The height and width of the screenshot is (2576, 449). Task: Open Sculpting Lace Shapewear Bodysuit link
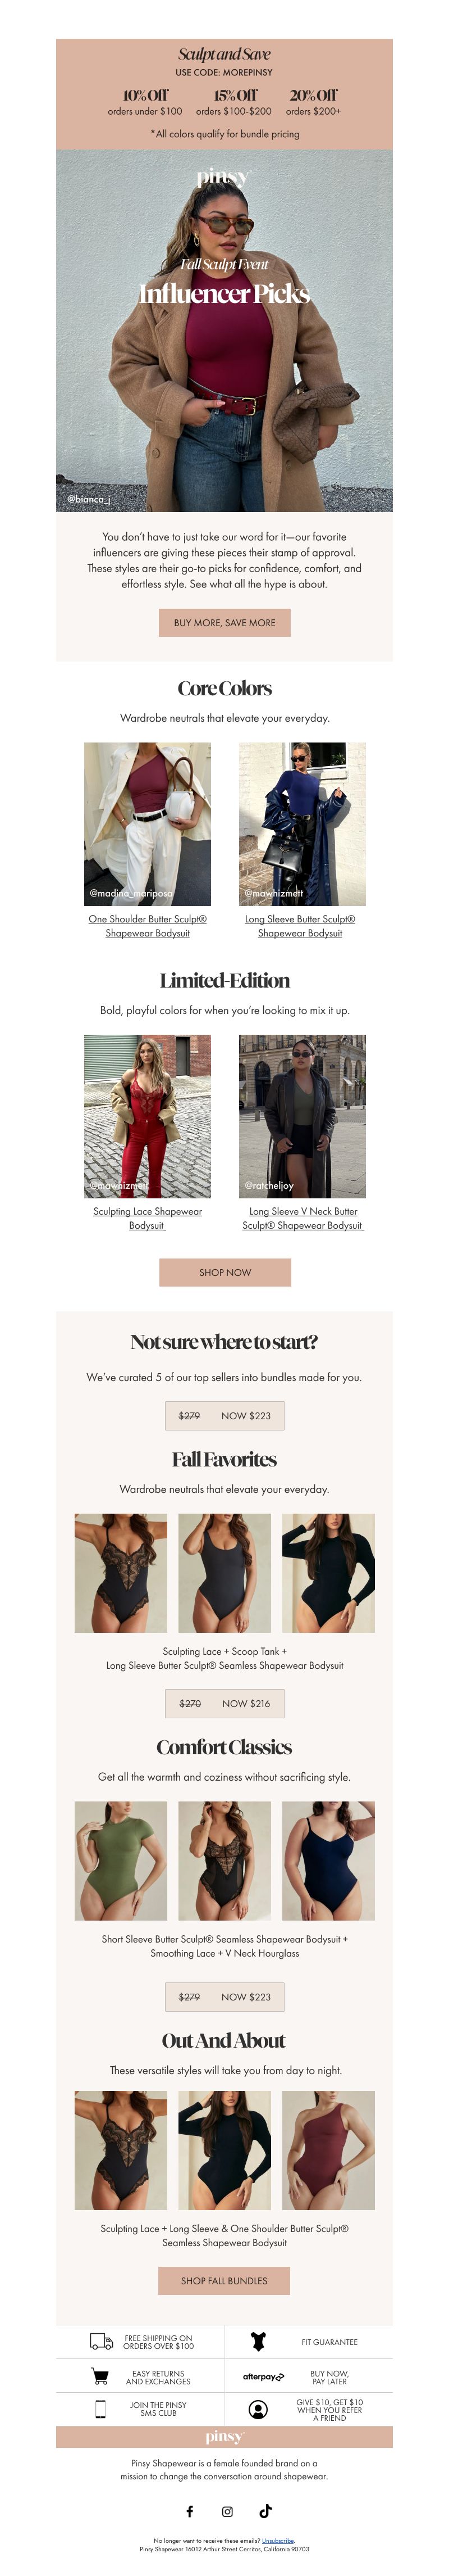click(148, 1217)
